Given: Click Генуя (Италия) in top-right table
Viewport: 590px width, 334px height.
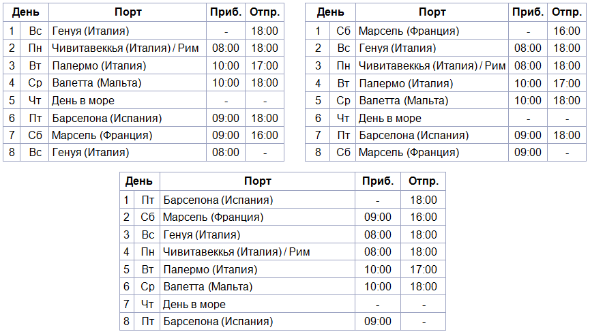Looking at the screenshot, I should [x=398, y=48].
